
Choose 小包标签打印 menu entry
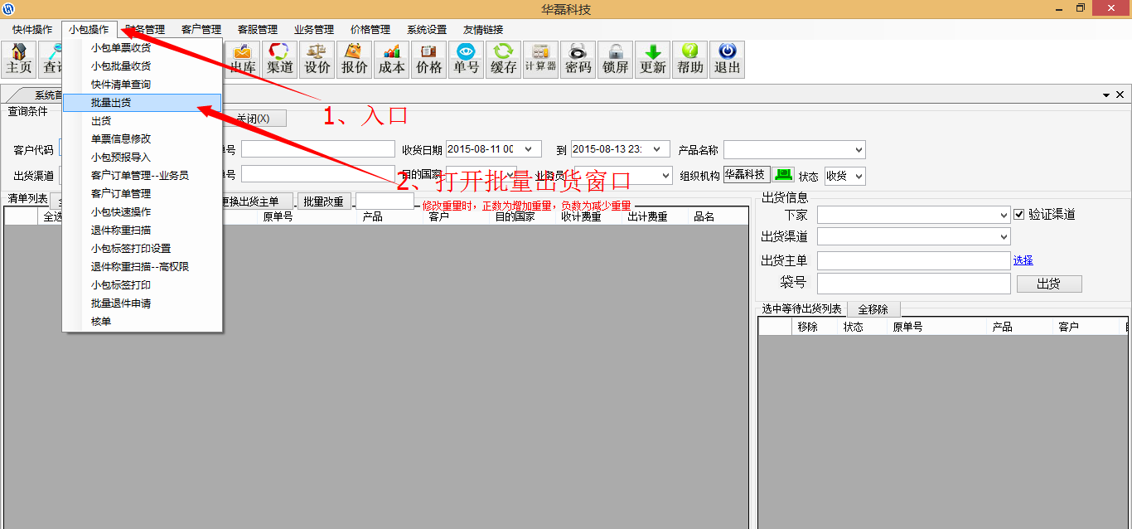click(121, 285)
